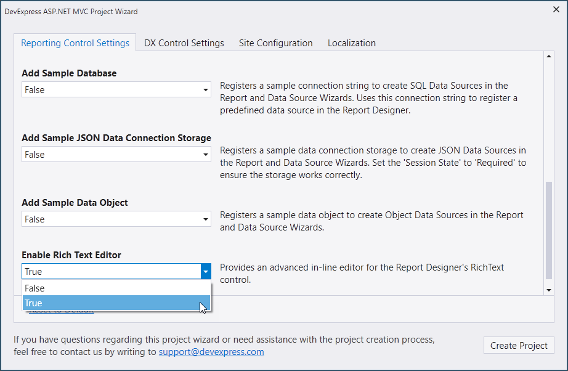This screenshot has height=371, width=568.
Task: Click the description starting 'Registers a sample connection string'
Action: [x=369, y=98]
